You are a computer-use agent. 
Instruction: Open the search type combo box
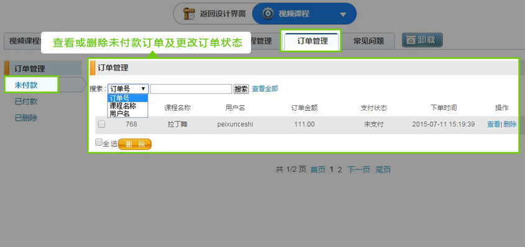[128, 89]
